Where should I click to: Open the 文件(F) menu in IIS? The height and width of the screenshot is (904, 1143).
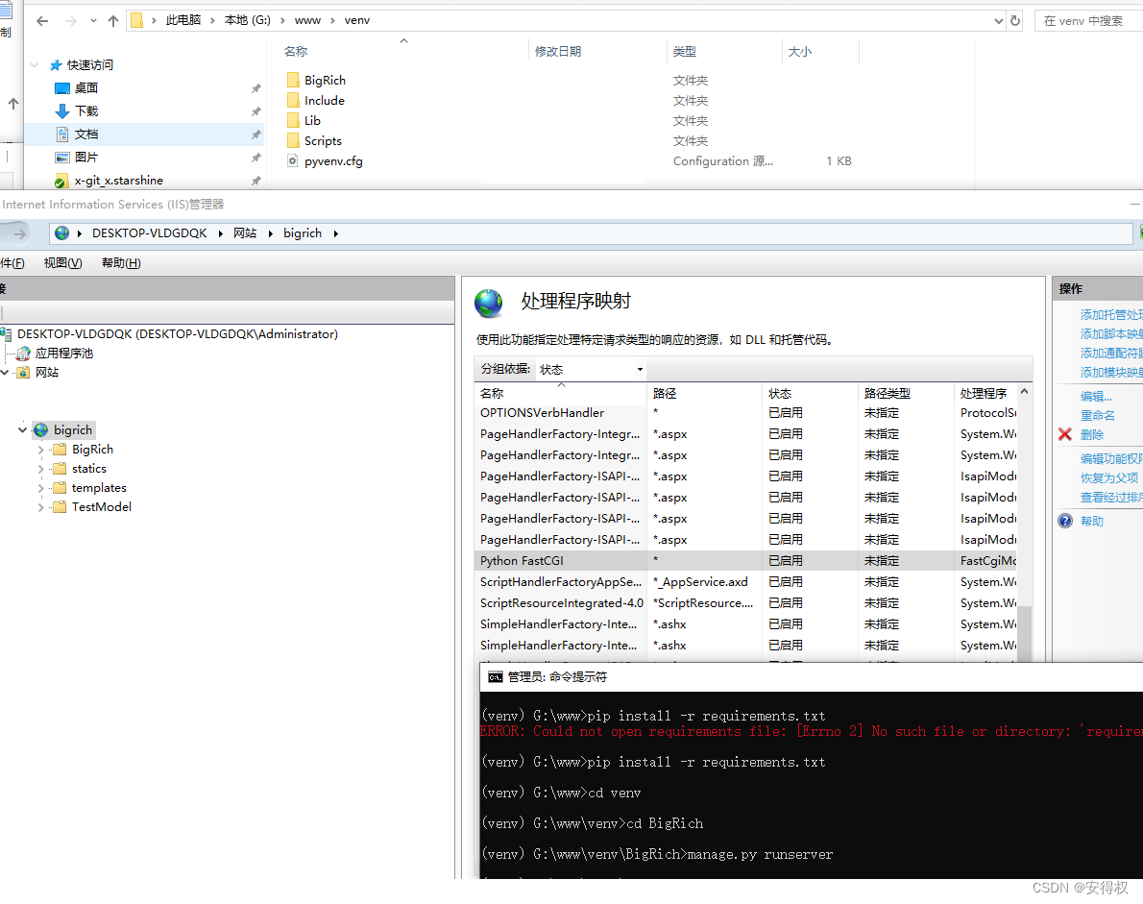tap(12, 263)
